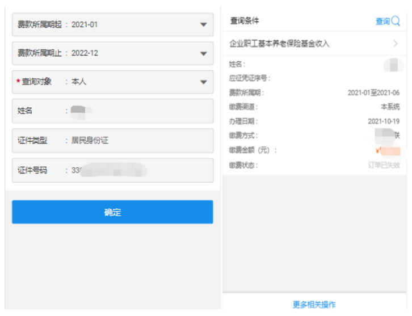This screenshot has height=316, width=412.
Task: Expand 企业职工基本养老保险基金收入 row chevron
Action: click(396, 43)
